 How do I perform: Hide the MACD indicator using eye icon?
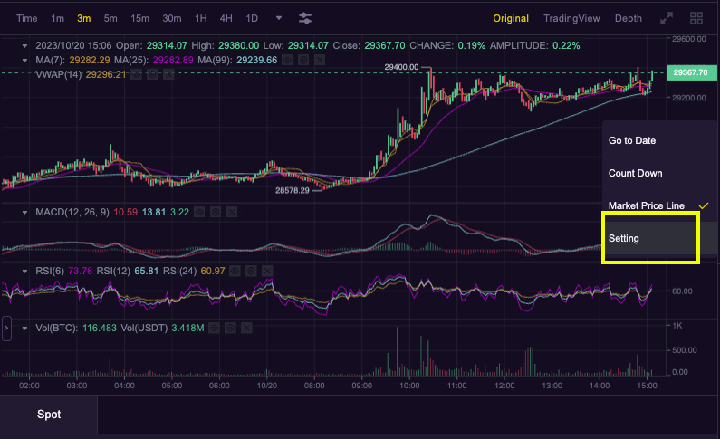[198, 212]
